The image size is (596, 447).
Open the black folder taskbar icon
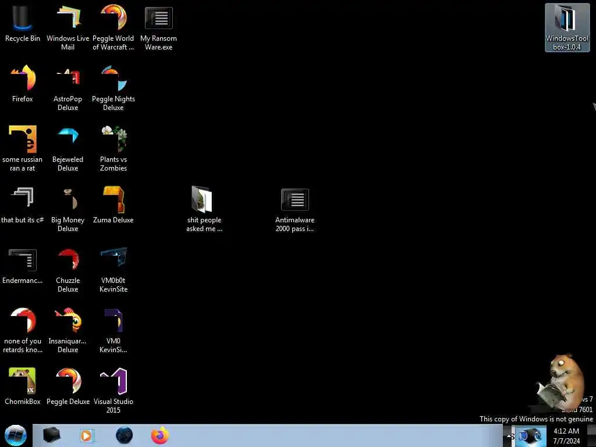pyautogui.click(x=51, y=435)
